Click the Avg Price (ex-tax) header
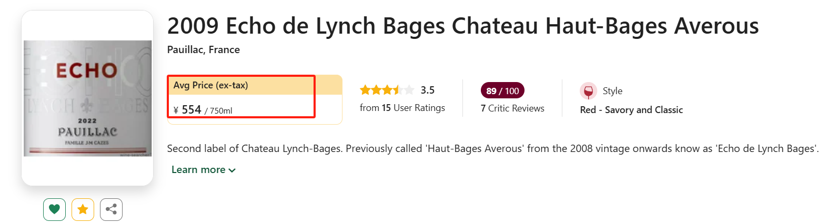This screenshot has width=827, height=223. point(211,85)
